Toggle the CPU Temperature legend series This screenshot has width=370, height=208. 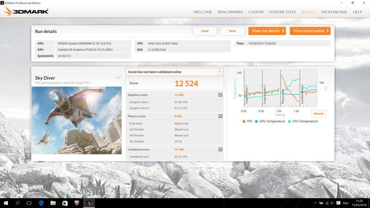pyautogui.click(x=303, y=121)
